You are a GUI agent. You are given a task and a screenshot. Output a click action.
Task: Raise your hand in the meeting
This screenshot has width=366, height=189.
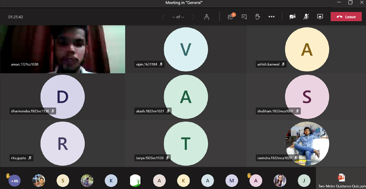pos(258,17)
